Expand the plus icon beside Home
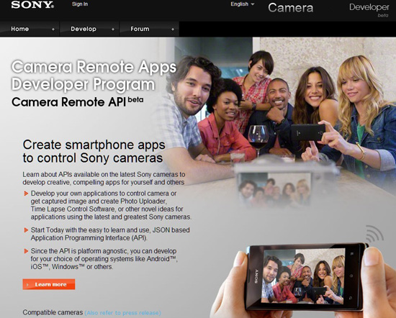The image size is (396, 318). coord(53,29)
